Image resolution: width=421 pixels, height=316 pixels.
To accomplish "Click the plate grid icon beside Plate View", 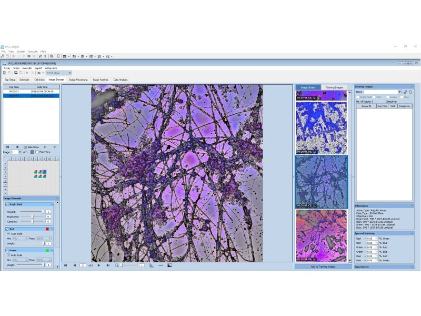I will click(x=32, y=152).
